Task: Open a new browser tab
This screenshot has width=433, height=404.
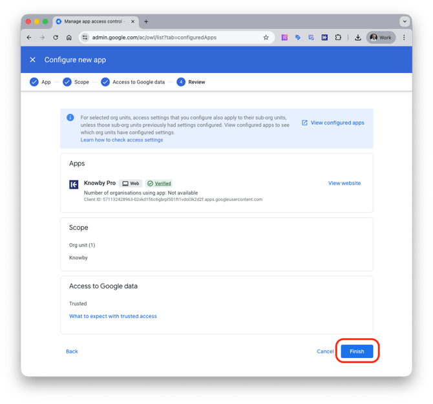Action: coord(146,21)
